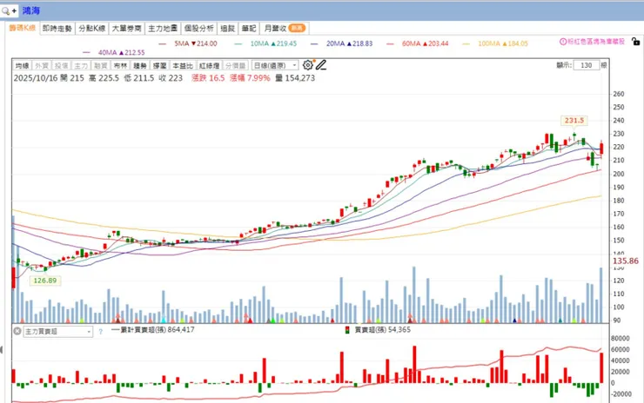Screen dimensions: 644x403
Task: Toggle 本益比 P/E overlay
Action: (x=183, y=66)
